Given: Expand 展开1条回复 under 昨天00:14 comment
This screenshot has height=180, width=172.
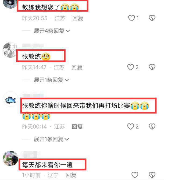Looking at the screenshot, I should tap(51, 139).
